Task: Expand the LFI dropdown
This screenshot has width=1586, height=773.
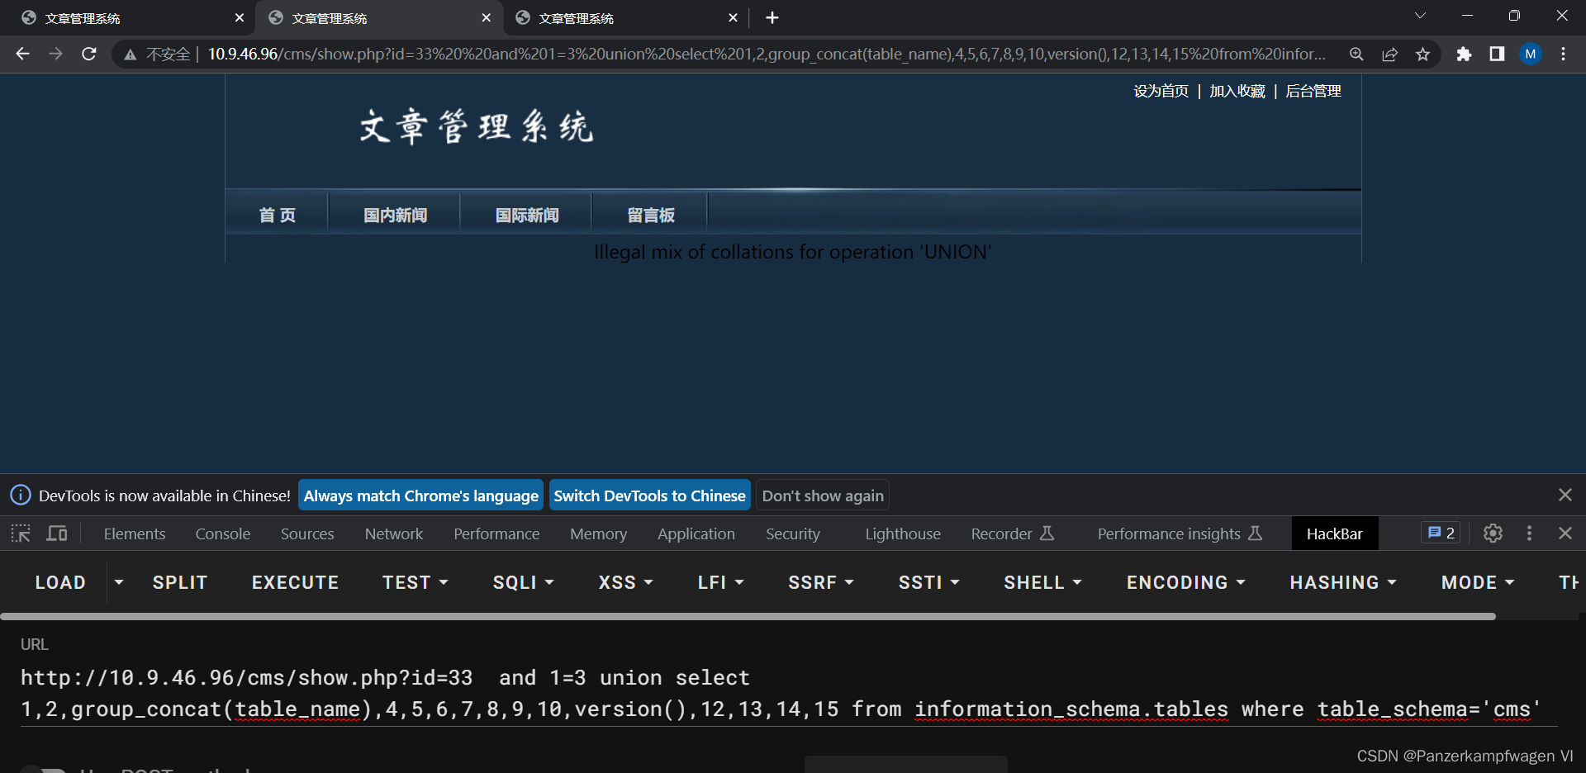Action: [720, 582]
